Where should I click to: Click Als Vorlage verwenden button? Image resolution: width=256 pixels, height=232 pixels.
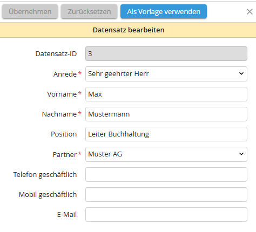(x=164, y=11)
